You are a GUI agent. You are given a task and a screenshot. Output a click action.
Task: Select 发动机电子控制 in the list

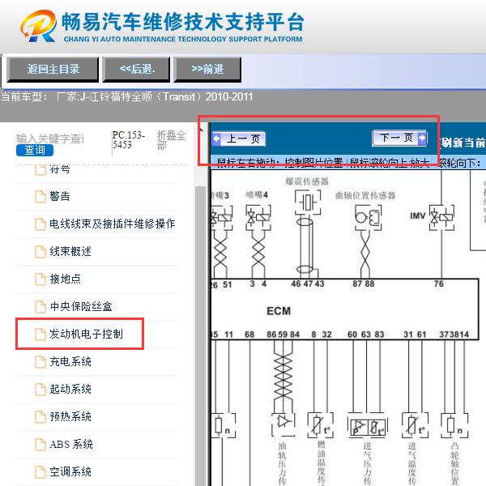tap(86, 334)
